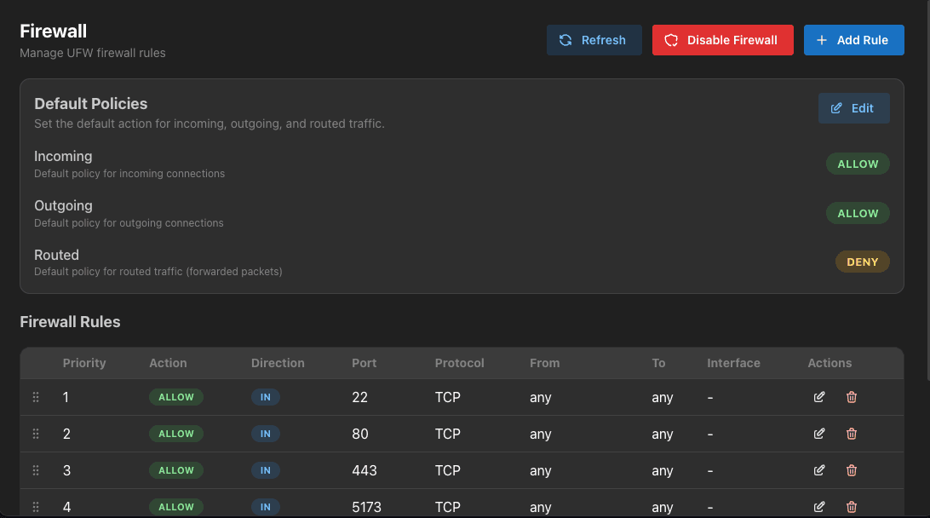Image resolution: width=930 pixels, height=518 pixels.
Task: Click the IN badge in port 80 row
Action: [265, 434]
